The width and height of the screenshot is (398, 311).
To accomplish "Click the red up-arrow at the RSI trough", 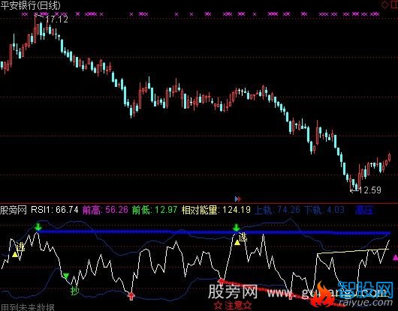I will coord(131,295).
